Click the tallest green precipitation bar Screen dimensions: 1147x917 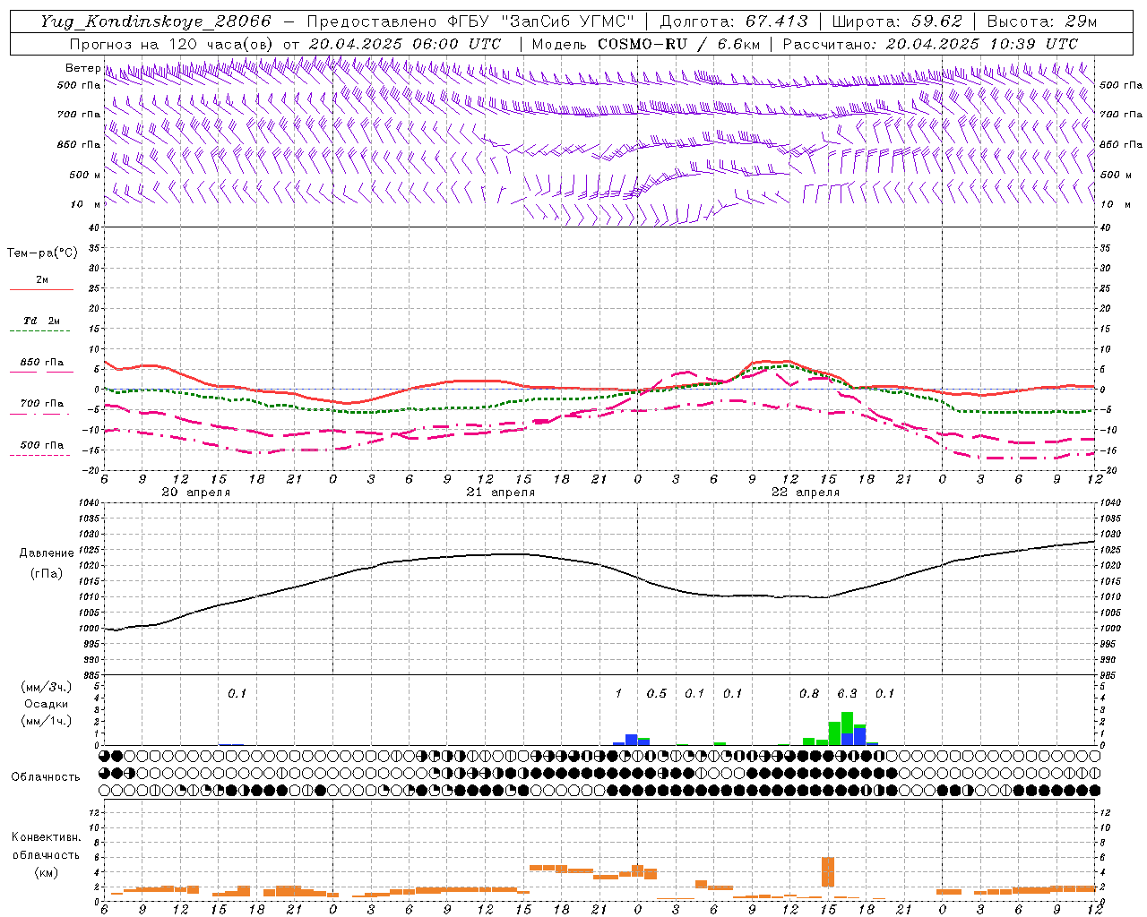click(847, 723)
